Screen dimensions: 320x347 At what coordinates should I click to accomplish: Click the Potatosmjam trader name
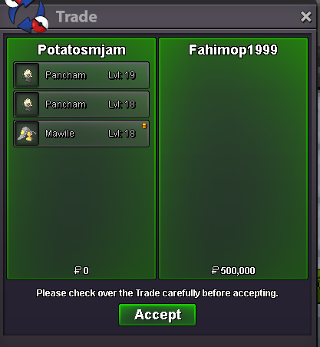[81, 50]
